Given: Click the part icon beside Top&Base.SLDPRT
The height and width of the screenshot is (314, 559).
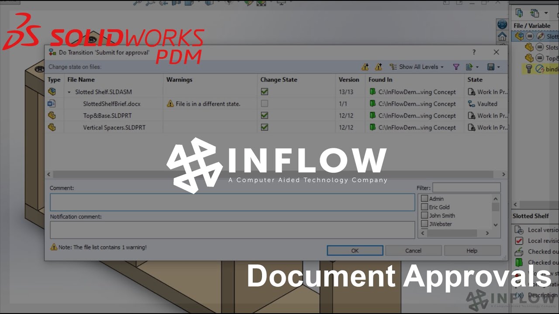Looking at the screenshot, I should [x=52, y=116].
